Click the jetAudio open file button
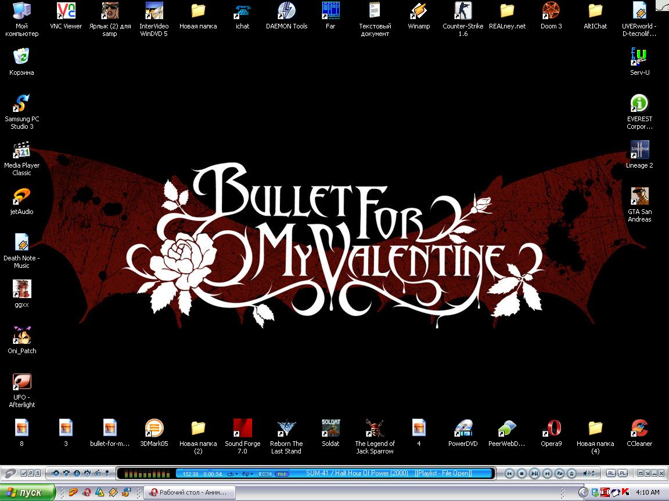The width and height of the screenshot is (669, 501). click(560, 473)
